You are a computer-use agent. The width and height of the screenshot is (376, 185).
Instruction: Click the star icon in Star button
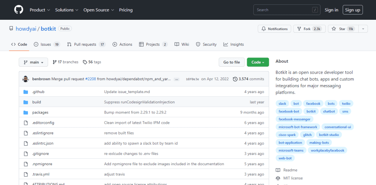(333, 29)
